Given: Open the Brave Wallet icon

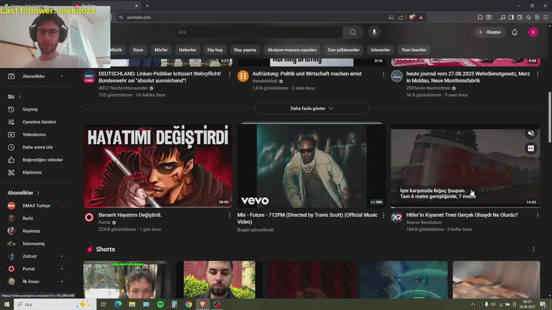Looking at the screenshot, I should 520,17.
